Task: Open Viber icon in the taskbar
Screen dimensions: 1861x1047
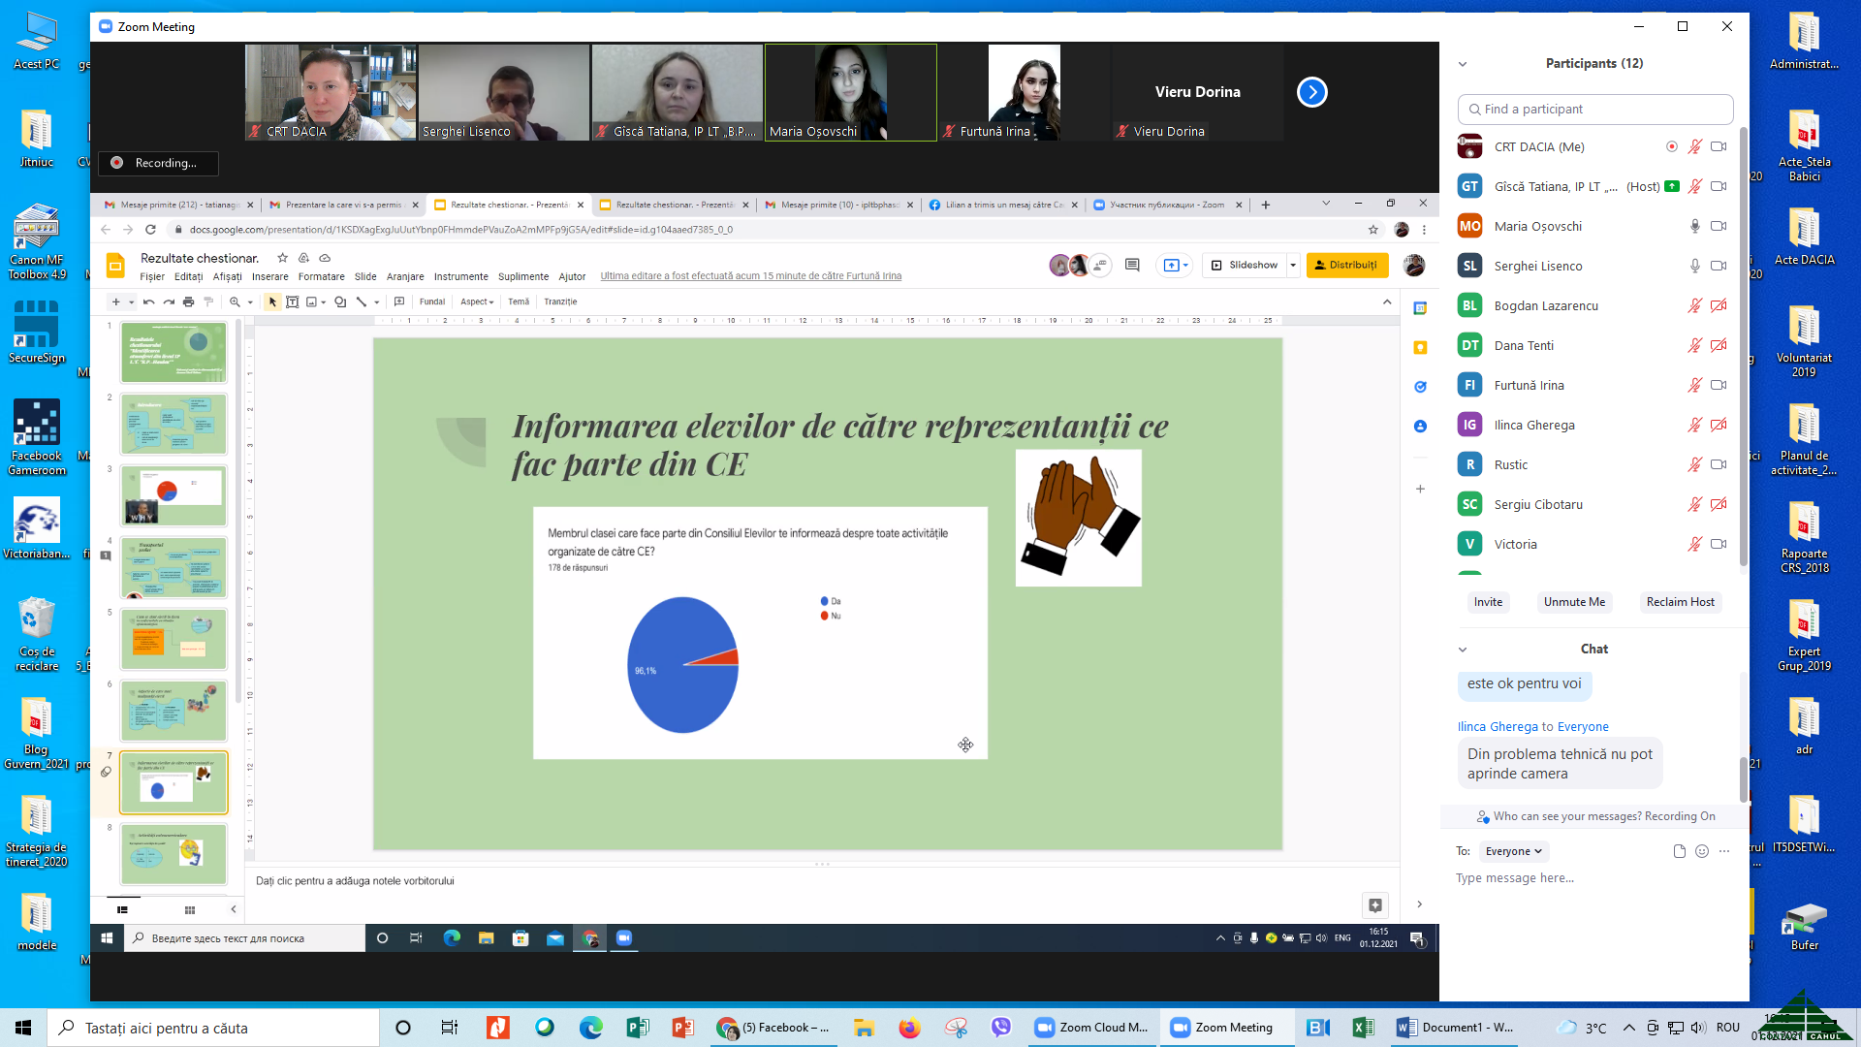Action: click(x=1001, y=1028)
